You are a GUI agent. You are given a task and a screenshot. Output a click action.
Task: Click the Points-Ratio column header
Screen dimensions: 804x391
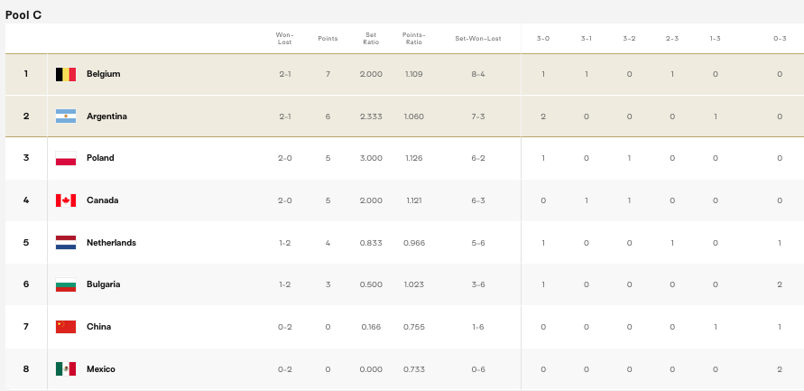click(x=414, y=39)
